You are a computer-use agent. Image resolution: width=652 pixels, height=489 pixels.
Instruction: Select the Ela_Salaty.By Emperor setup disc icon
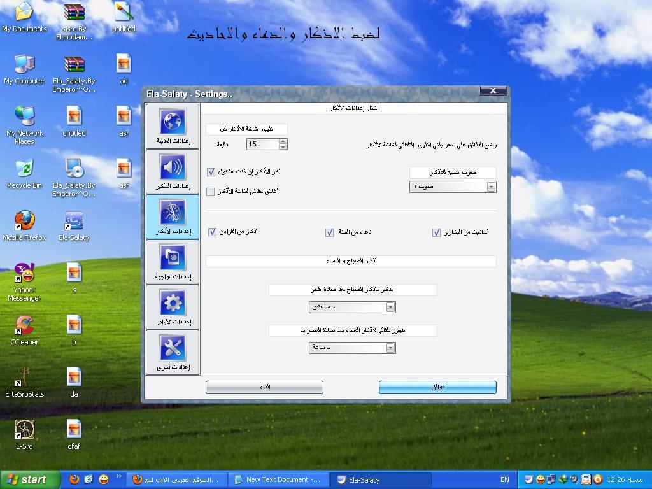pos(74,178)
